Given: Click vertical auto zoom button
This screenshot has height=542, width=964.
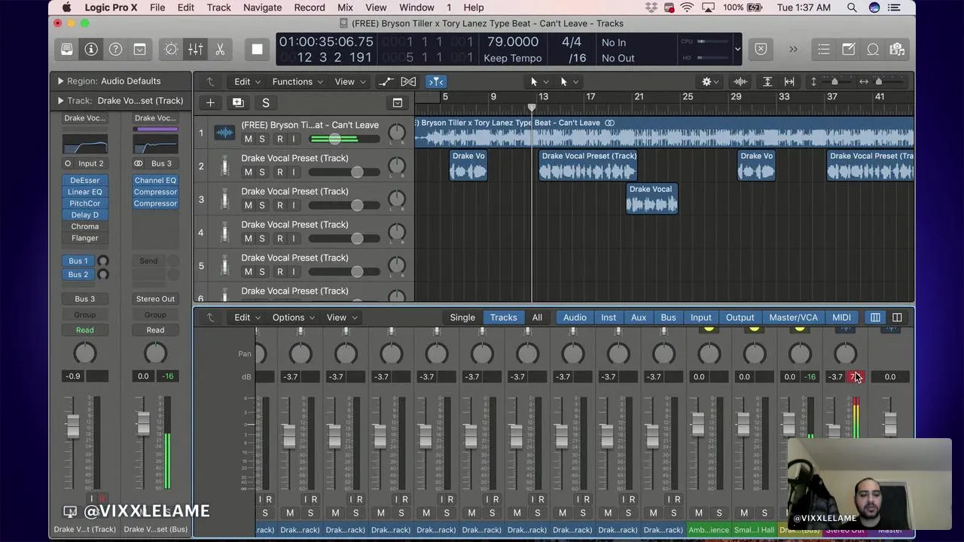Looking at the screenshot, I should point(767,81).
